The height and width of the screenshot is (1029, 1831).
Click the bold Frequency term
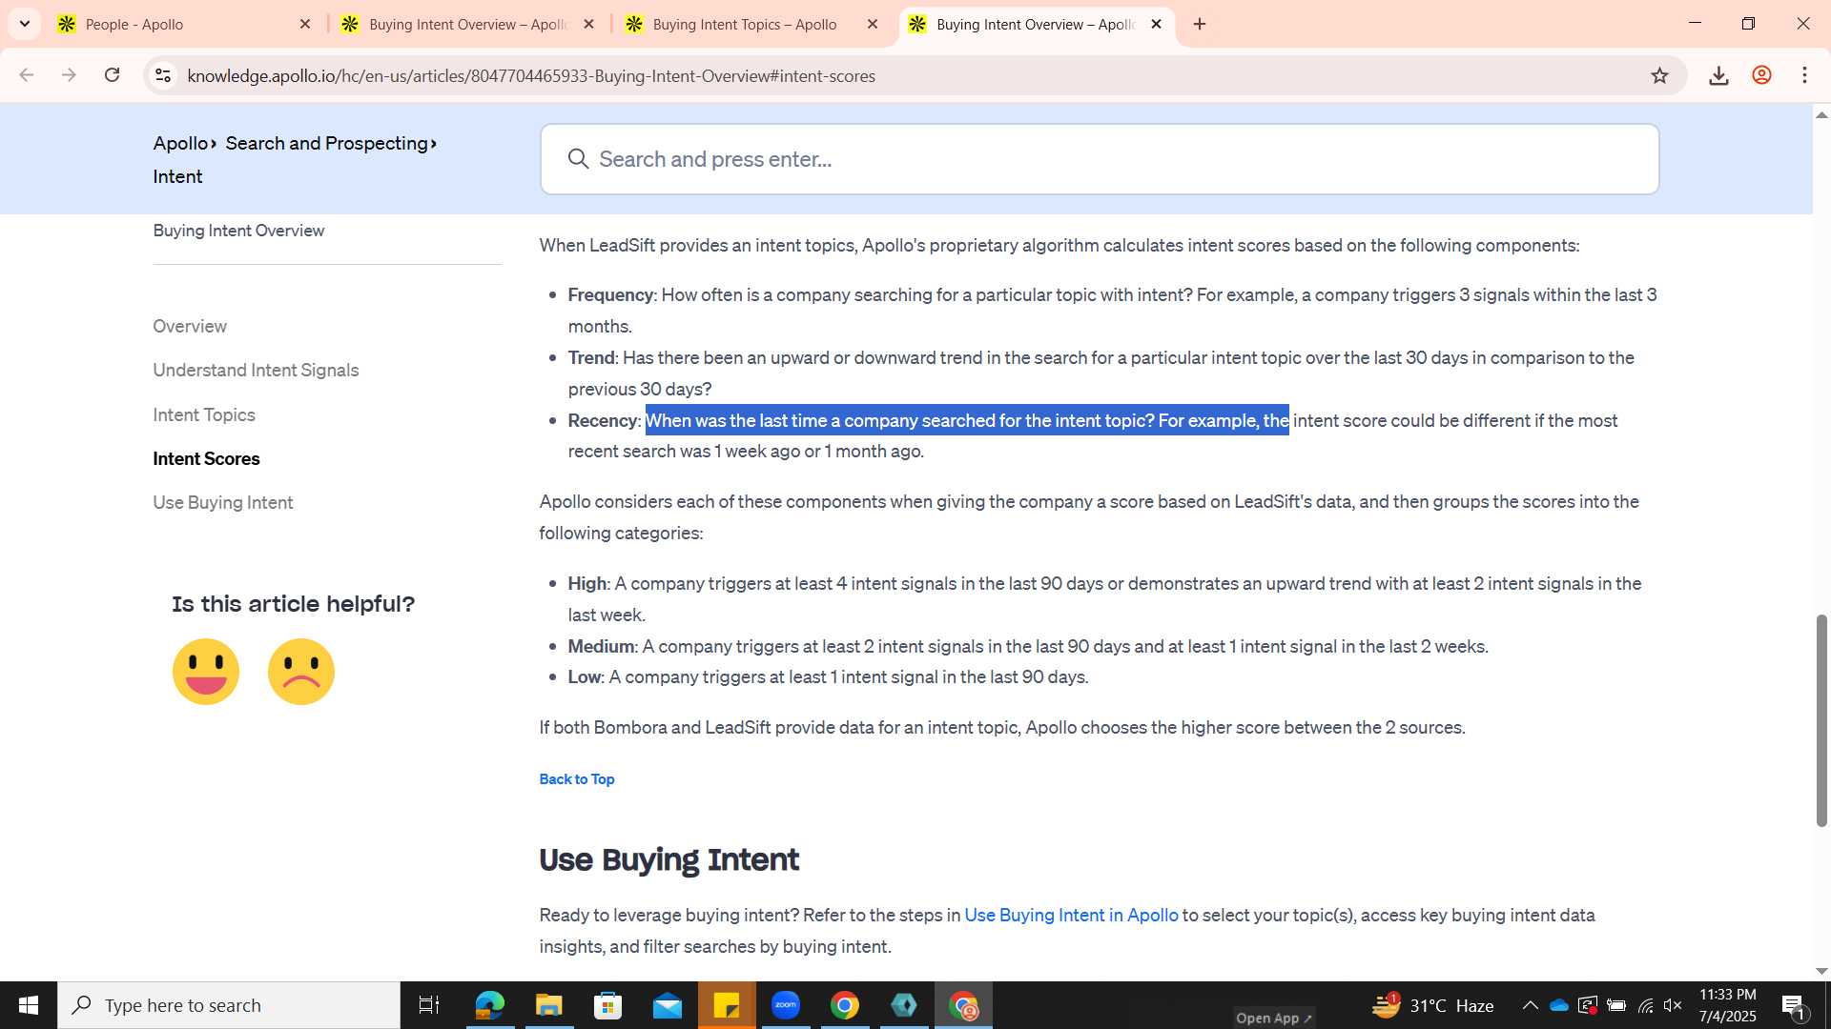(x=610, y=294)
